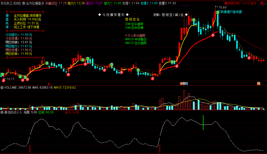The height and width of the screenshot is (154, 267).
Task: Click the 线上工作. 线下休息 line
Action: click(27, 27)
